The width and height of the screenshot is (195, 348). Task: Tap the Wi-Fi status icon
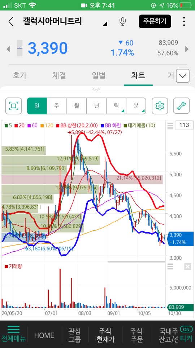[32, 5]
